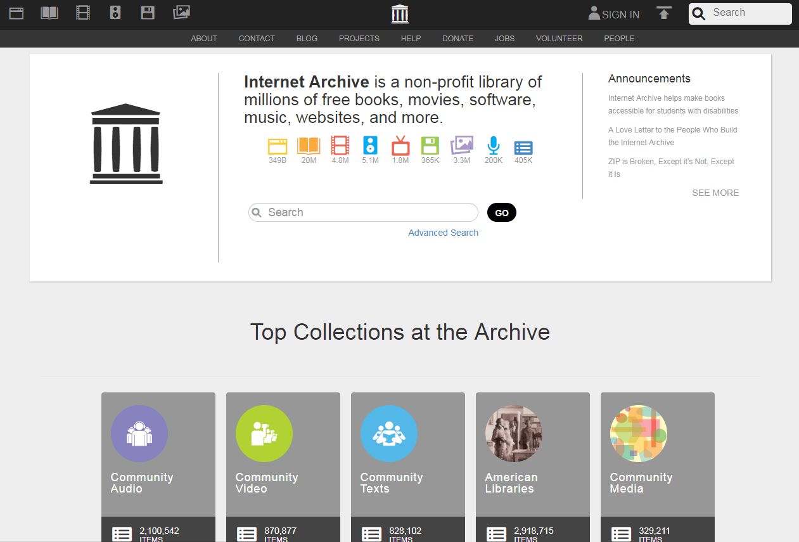Click the 870,877 items count
This screenshot has height=542, width=799.
pos(280,531)
